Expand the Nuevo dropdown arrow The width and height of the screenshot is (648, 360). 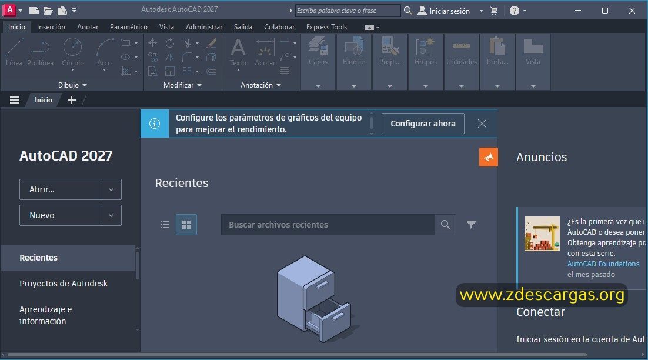pos(111,215)
